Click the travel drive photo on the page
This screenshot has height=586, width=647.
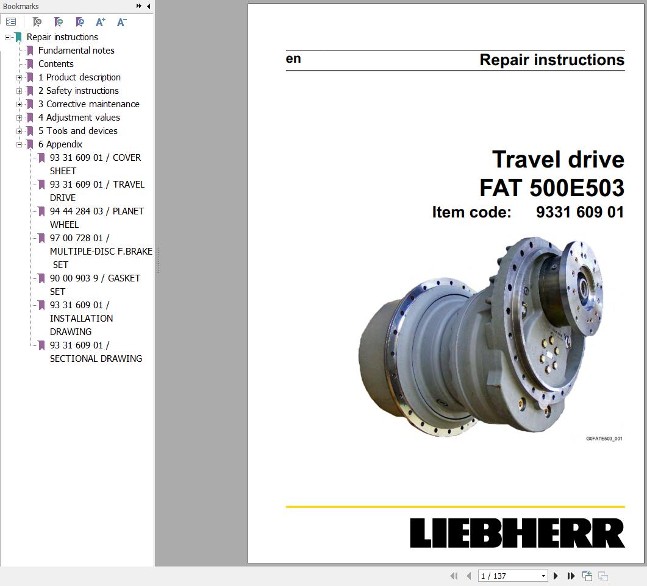click(481, 337)
